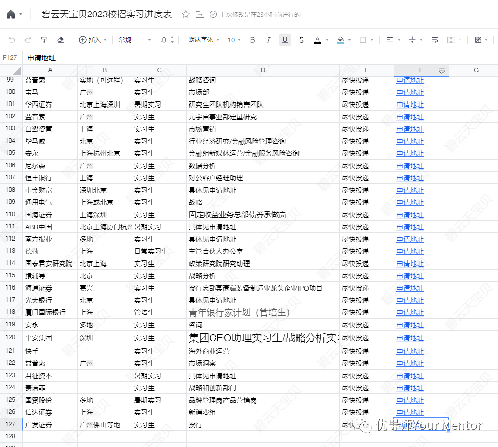Select the cell 厦门国际银行
498x447 pixels.
tap(50, 312)
